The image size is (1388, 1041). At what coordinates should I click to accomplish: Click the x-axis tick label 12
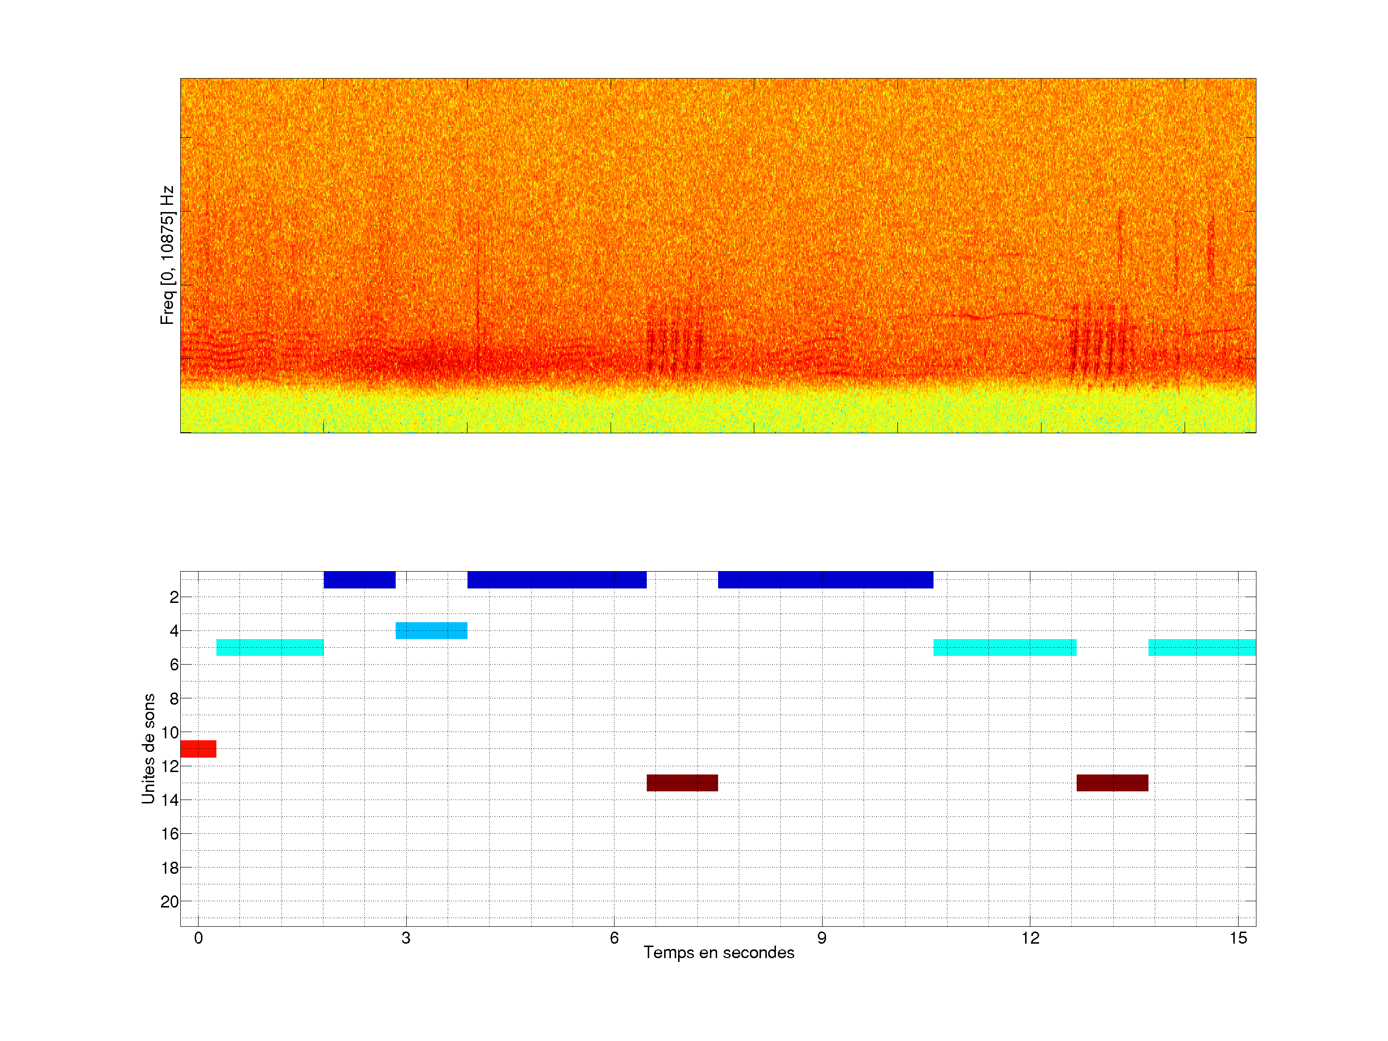[x=1030, y=938]
